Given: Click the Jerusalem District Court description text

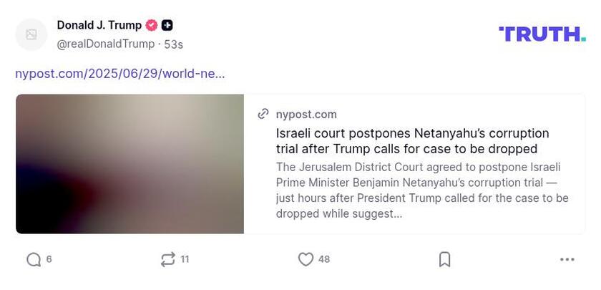Looking at the screenshot, I should tap(422, 190).
